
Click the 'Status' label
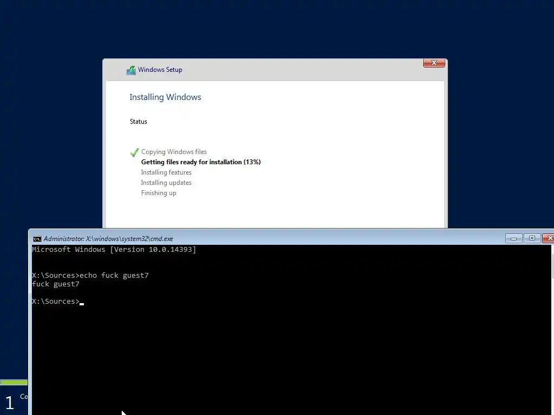pos(138,122)
